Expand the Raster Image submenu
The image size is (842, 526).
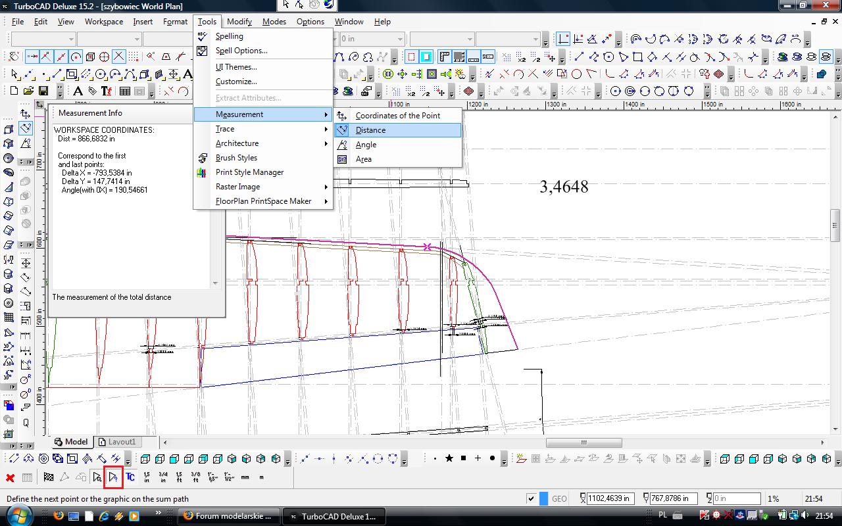(237, 187)
